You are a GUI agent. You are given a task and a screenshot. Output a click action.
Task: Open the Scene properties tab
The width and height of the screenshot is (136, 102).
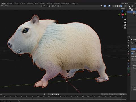click(x=129, y=51)
